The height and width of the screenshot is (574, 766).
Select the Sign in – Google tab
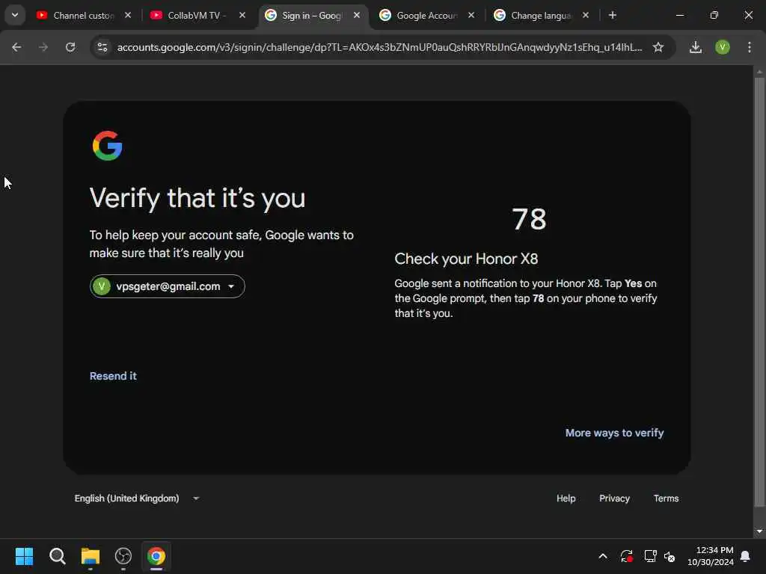[312, 15]
